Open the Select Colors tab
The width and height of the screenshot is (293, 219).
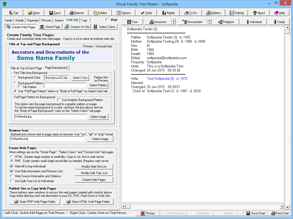click(105, 27)
